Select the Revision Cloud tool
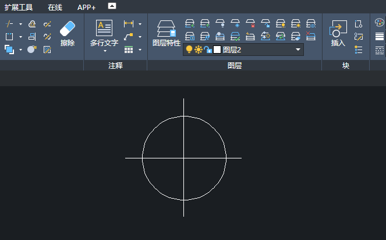 point(32,24)
